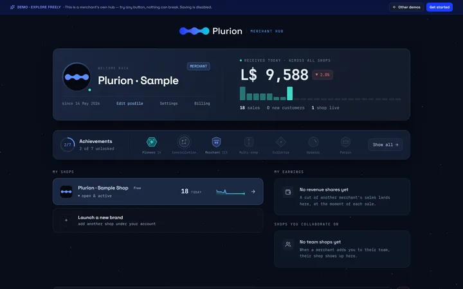Go back to Other demos
The image size is (463, 289).
click(406, 7)
